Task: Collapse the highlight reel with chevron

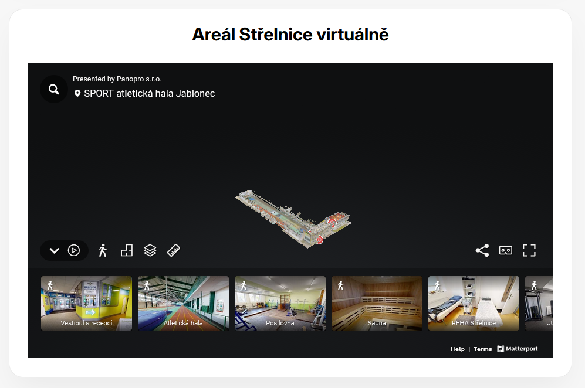Action: 55,251
